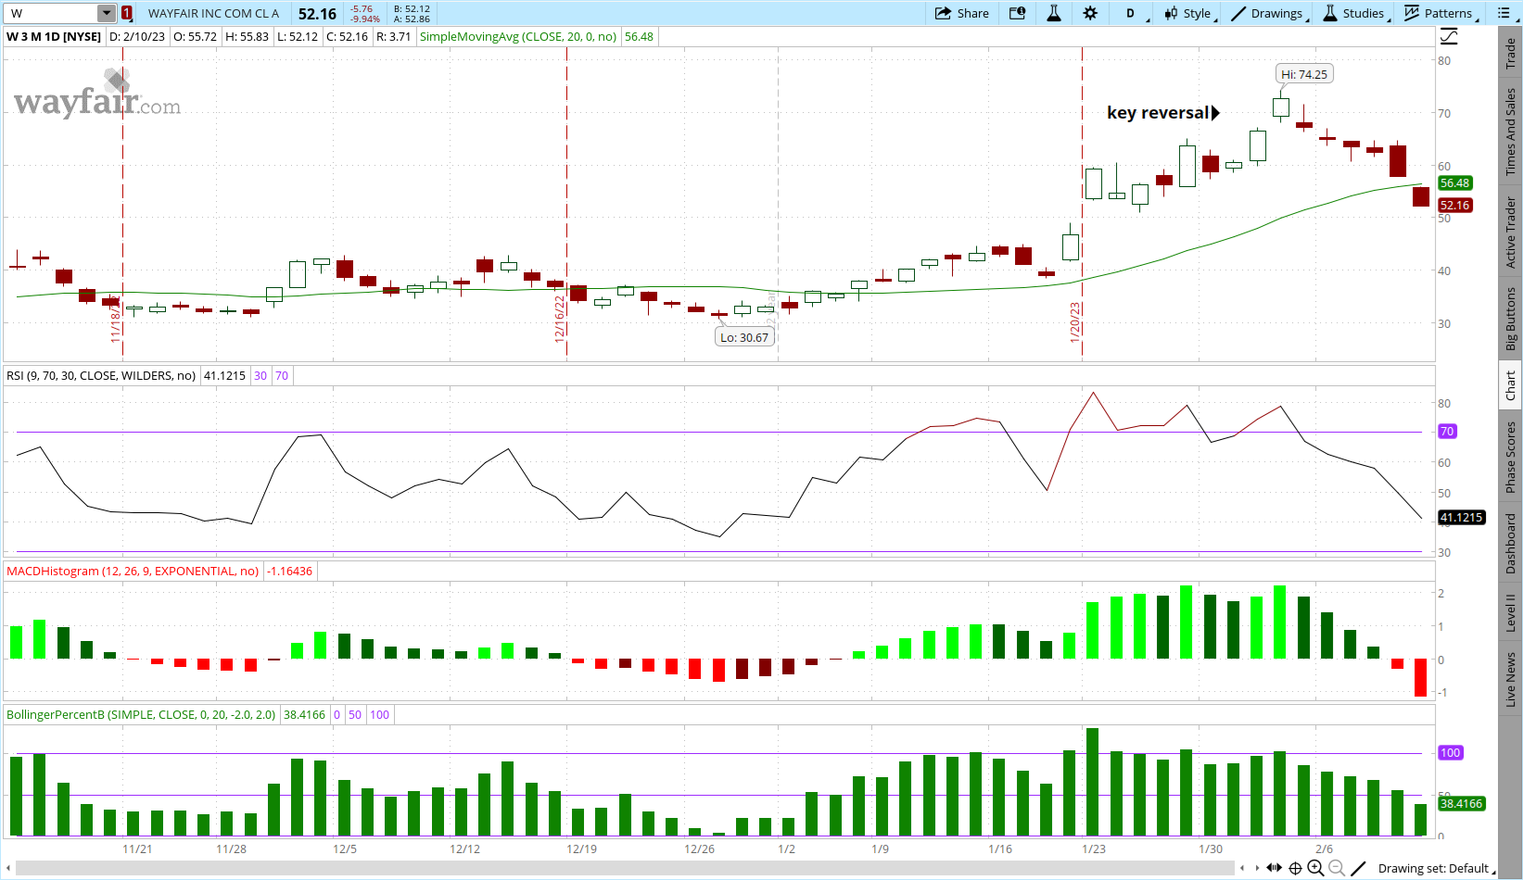Toggle the price axis scale icon
The image size is (1523, 880).
click(x=1449, y=37)
